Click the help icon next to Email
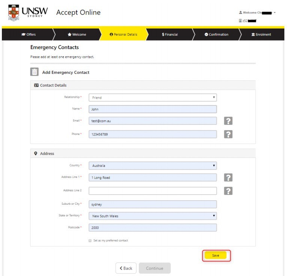This screenshot has height=276, width=287. [228, 121]
